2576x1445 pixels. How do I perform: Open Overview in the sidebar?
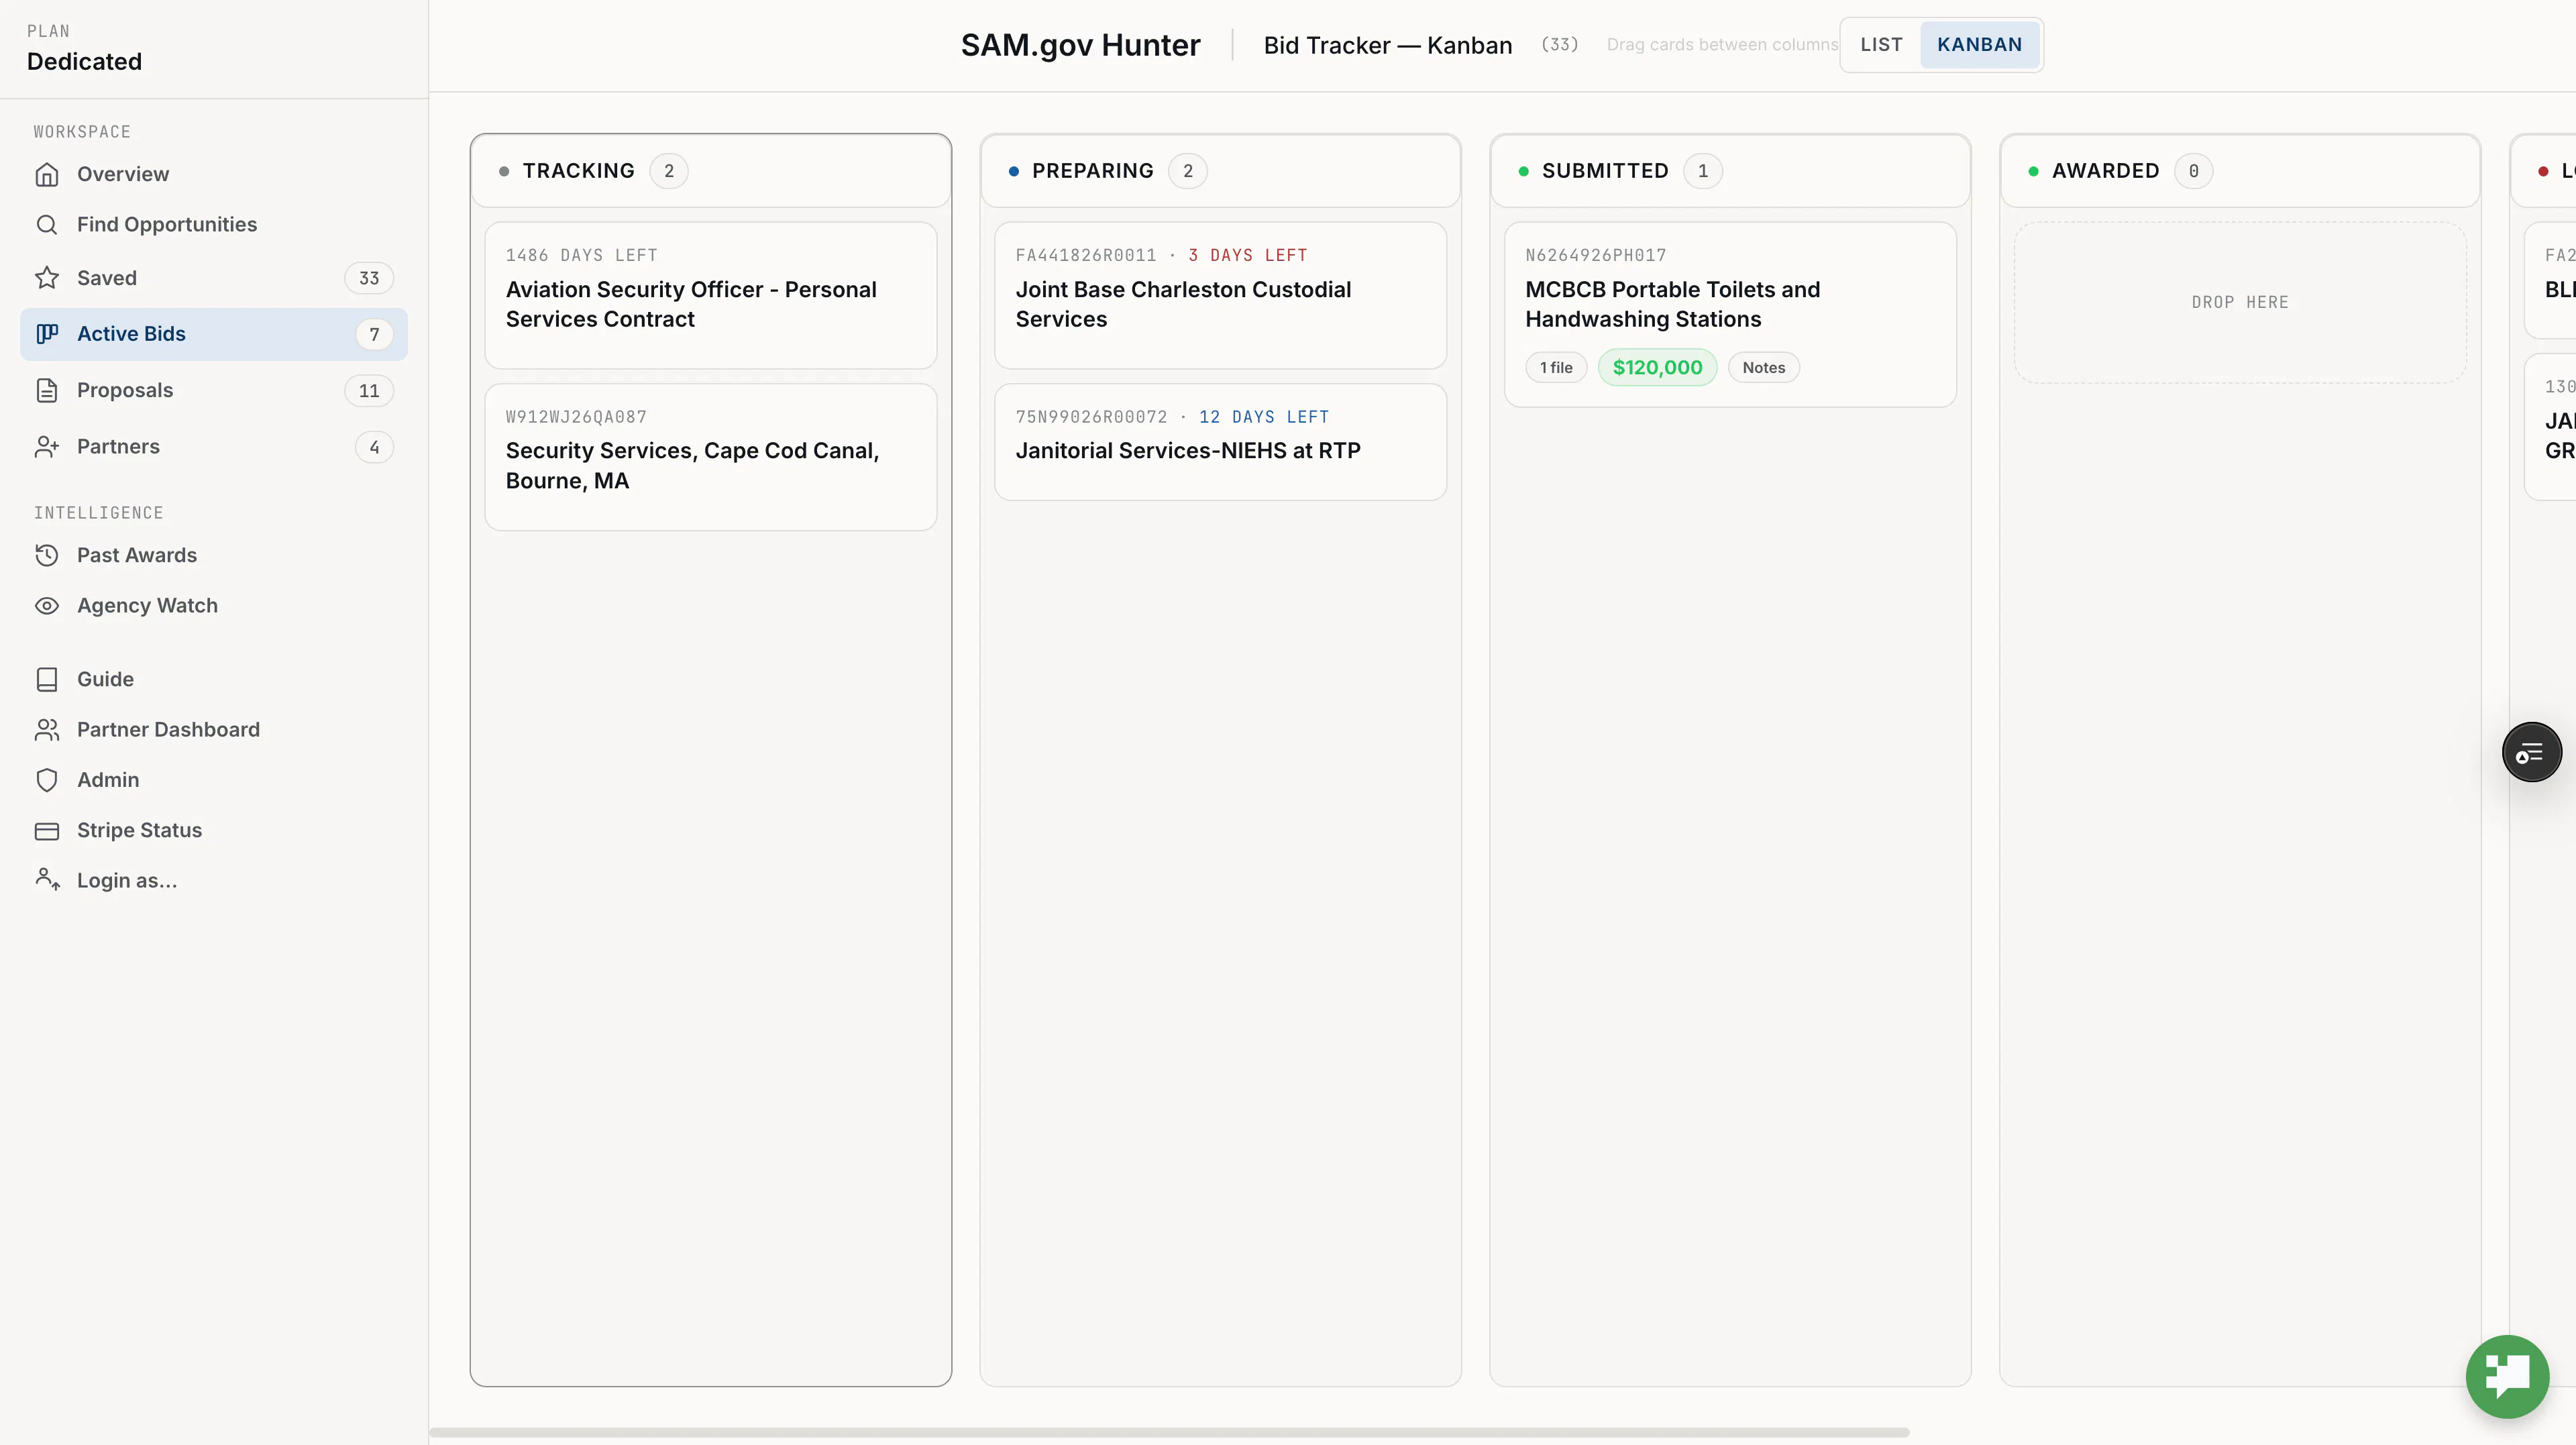point(214,174)
